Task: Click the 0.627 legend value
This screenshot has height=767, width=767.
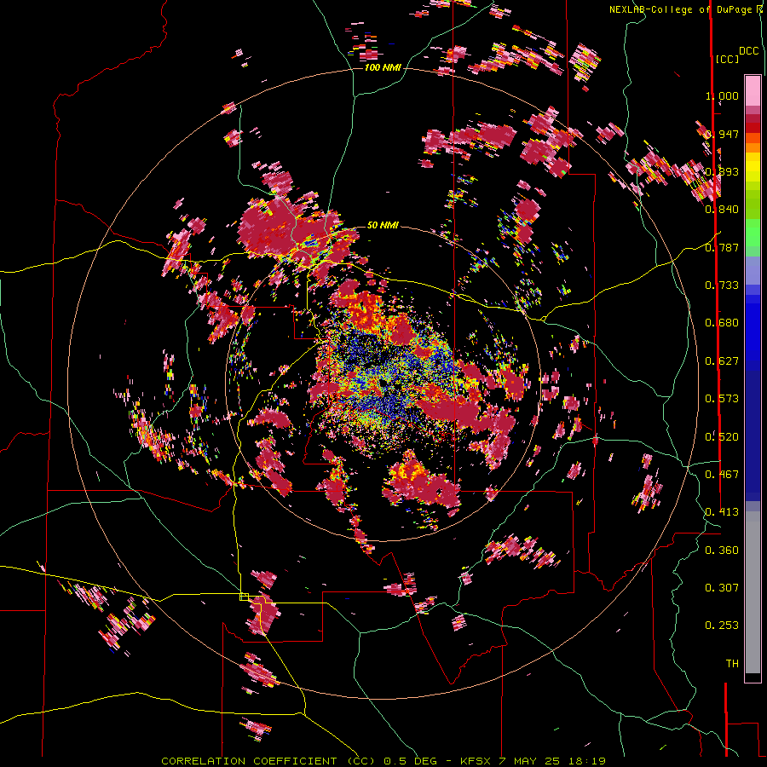Action: click(722, 361)
